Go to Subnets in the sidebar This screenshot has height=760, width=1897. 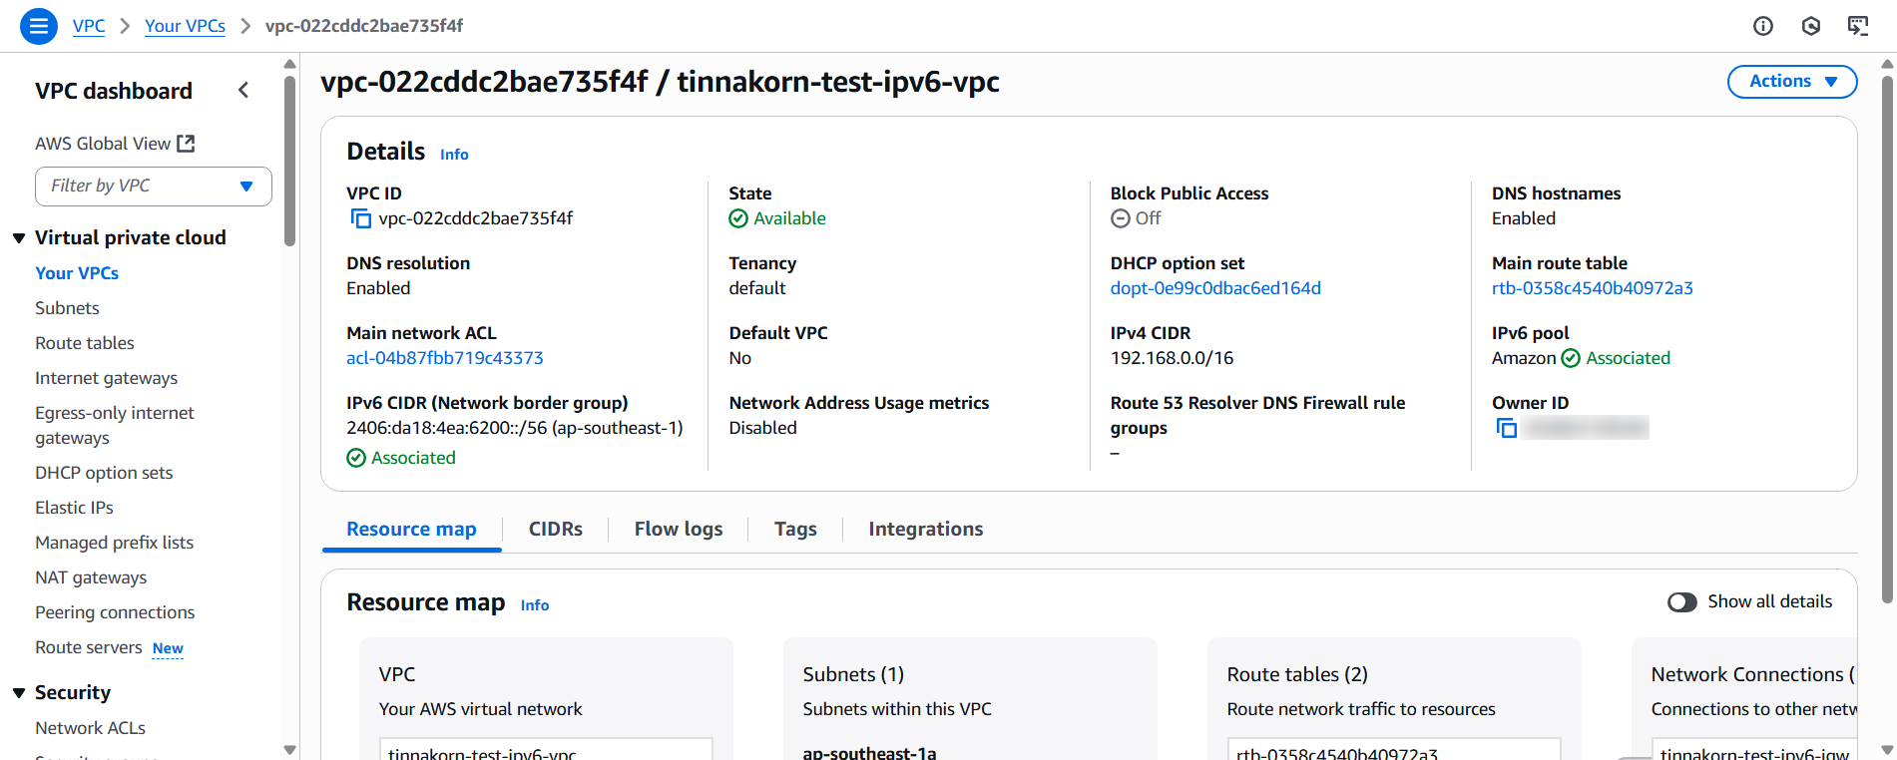(68, 308)
